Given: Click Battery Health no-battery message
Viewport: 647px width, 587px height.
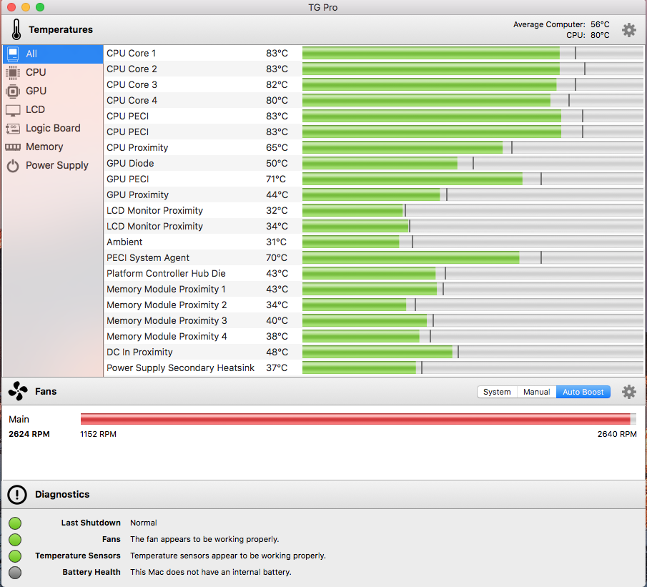Looking at the screenshot, I should pos(211,572).
